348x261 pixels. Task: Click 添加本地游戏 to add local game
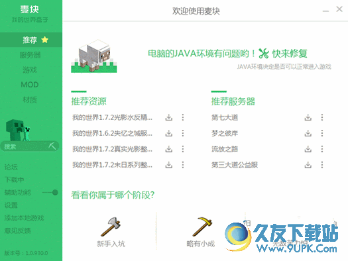tap(24, 218)
